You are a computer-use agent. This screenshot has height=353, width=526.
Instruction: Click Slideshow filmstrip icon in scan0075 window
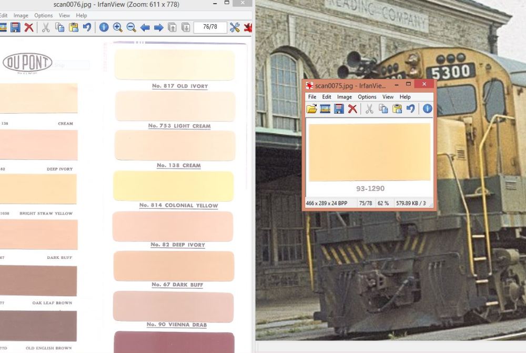pos(325,109)
